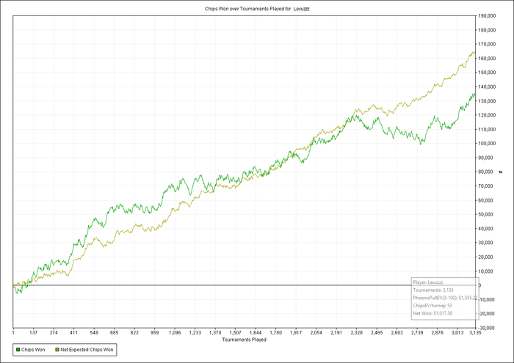The height and width of the screenshot is (363, 514).
Task: Click the y-axis value 130,000
Action: [x=487, y=100]
